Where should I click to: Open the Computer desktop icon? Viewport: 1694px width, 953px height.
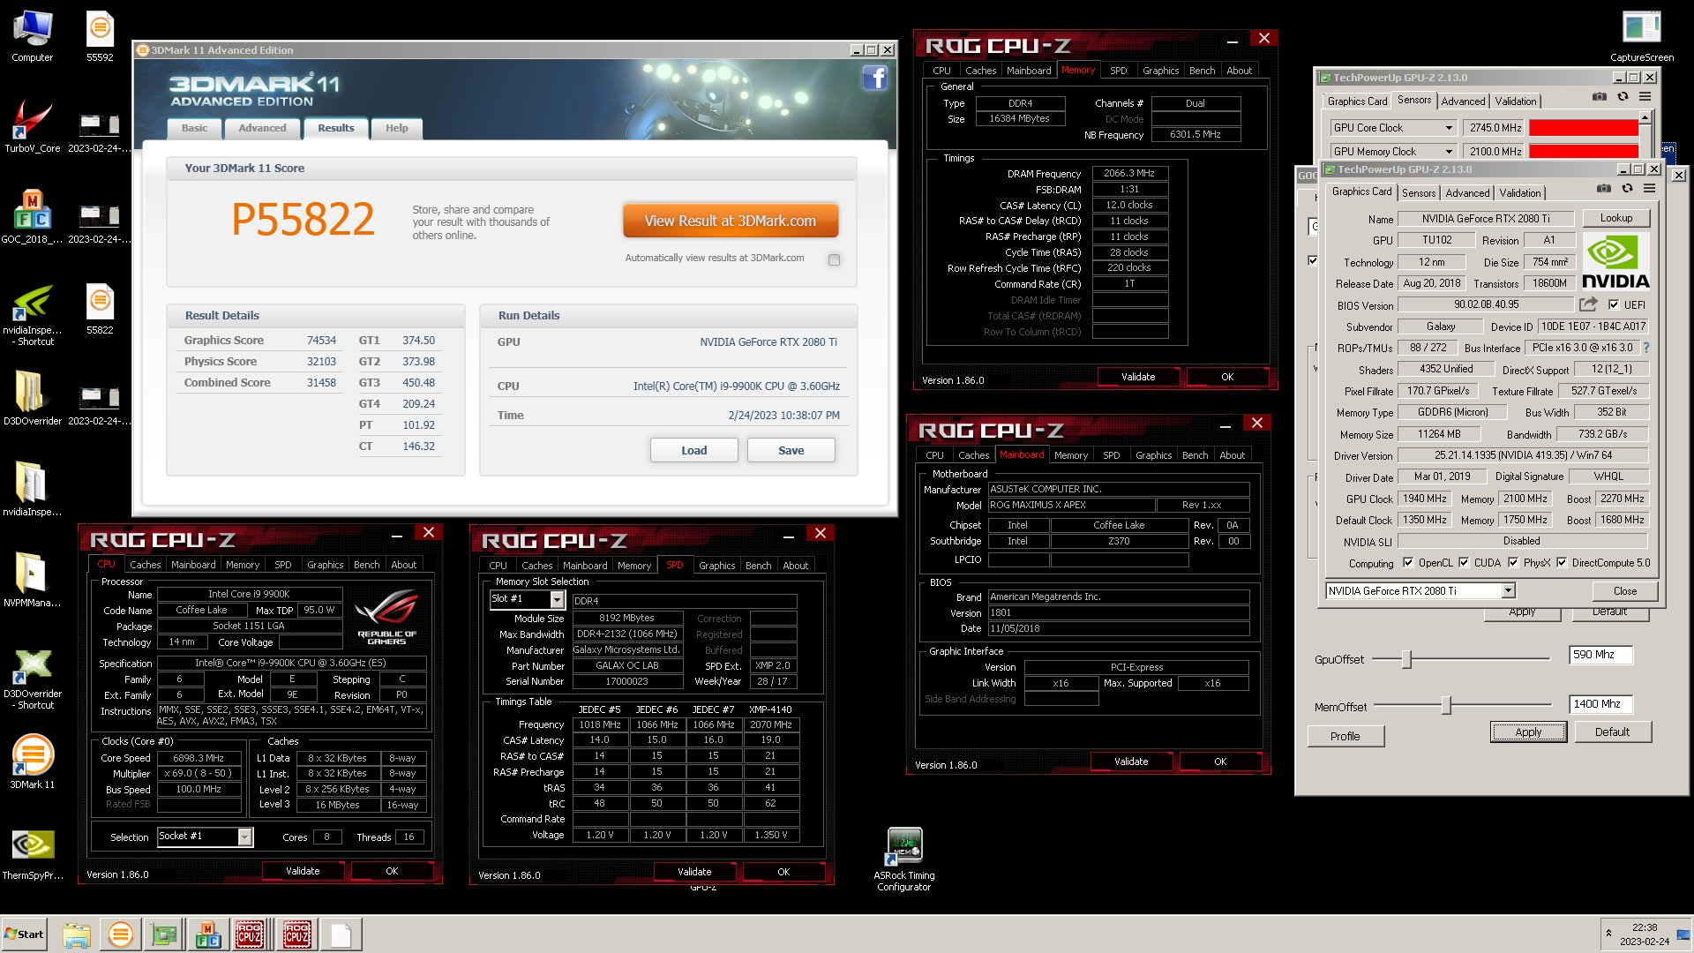33,37
